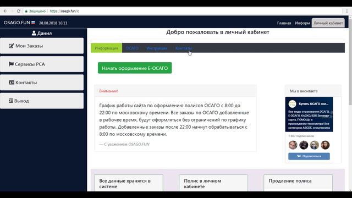
Task: Open Главная in top navigation
Action: 284,23
